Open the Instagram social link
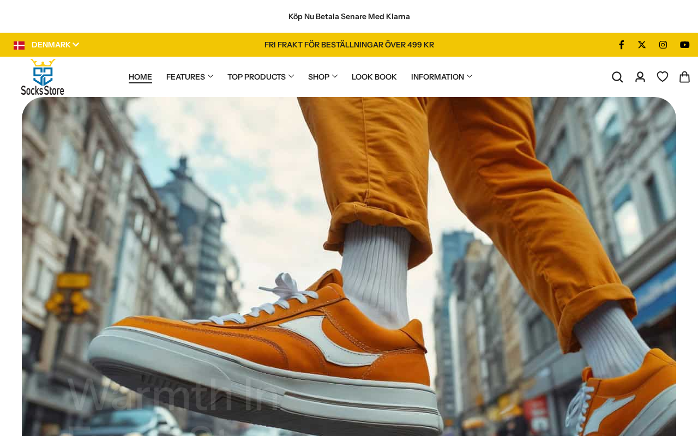 click(x=663, y=45)
